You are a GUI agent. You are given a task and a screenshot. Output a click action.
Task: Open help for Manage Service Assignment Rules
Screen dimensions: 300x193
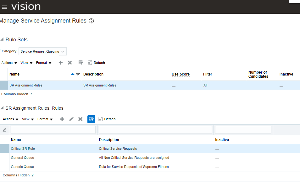tap(92, 21)
